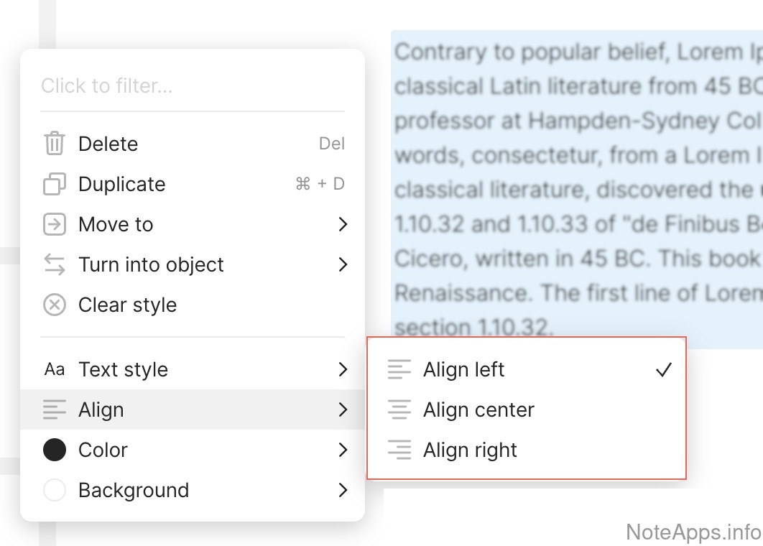
Task: Click the Move to arrow-box icon
Action: (x=55, y=225)
